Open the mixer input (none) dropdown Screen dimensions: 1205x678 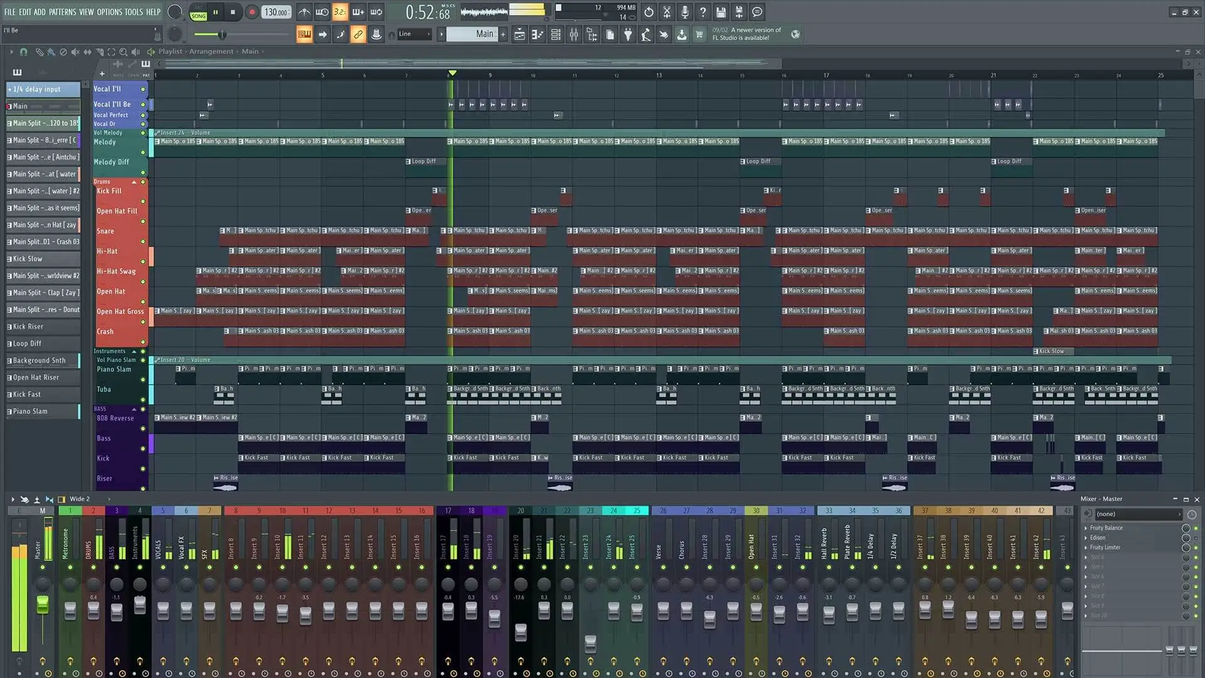click(x=1138, y=514)
